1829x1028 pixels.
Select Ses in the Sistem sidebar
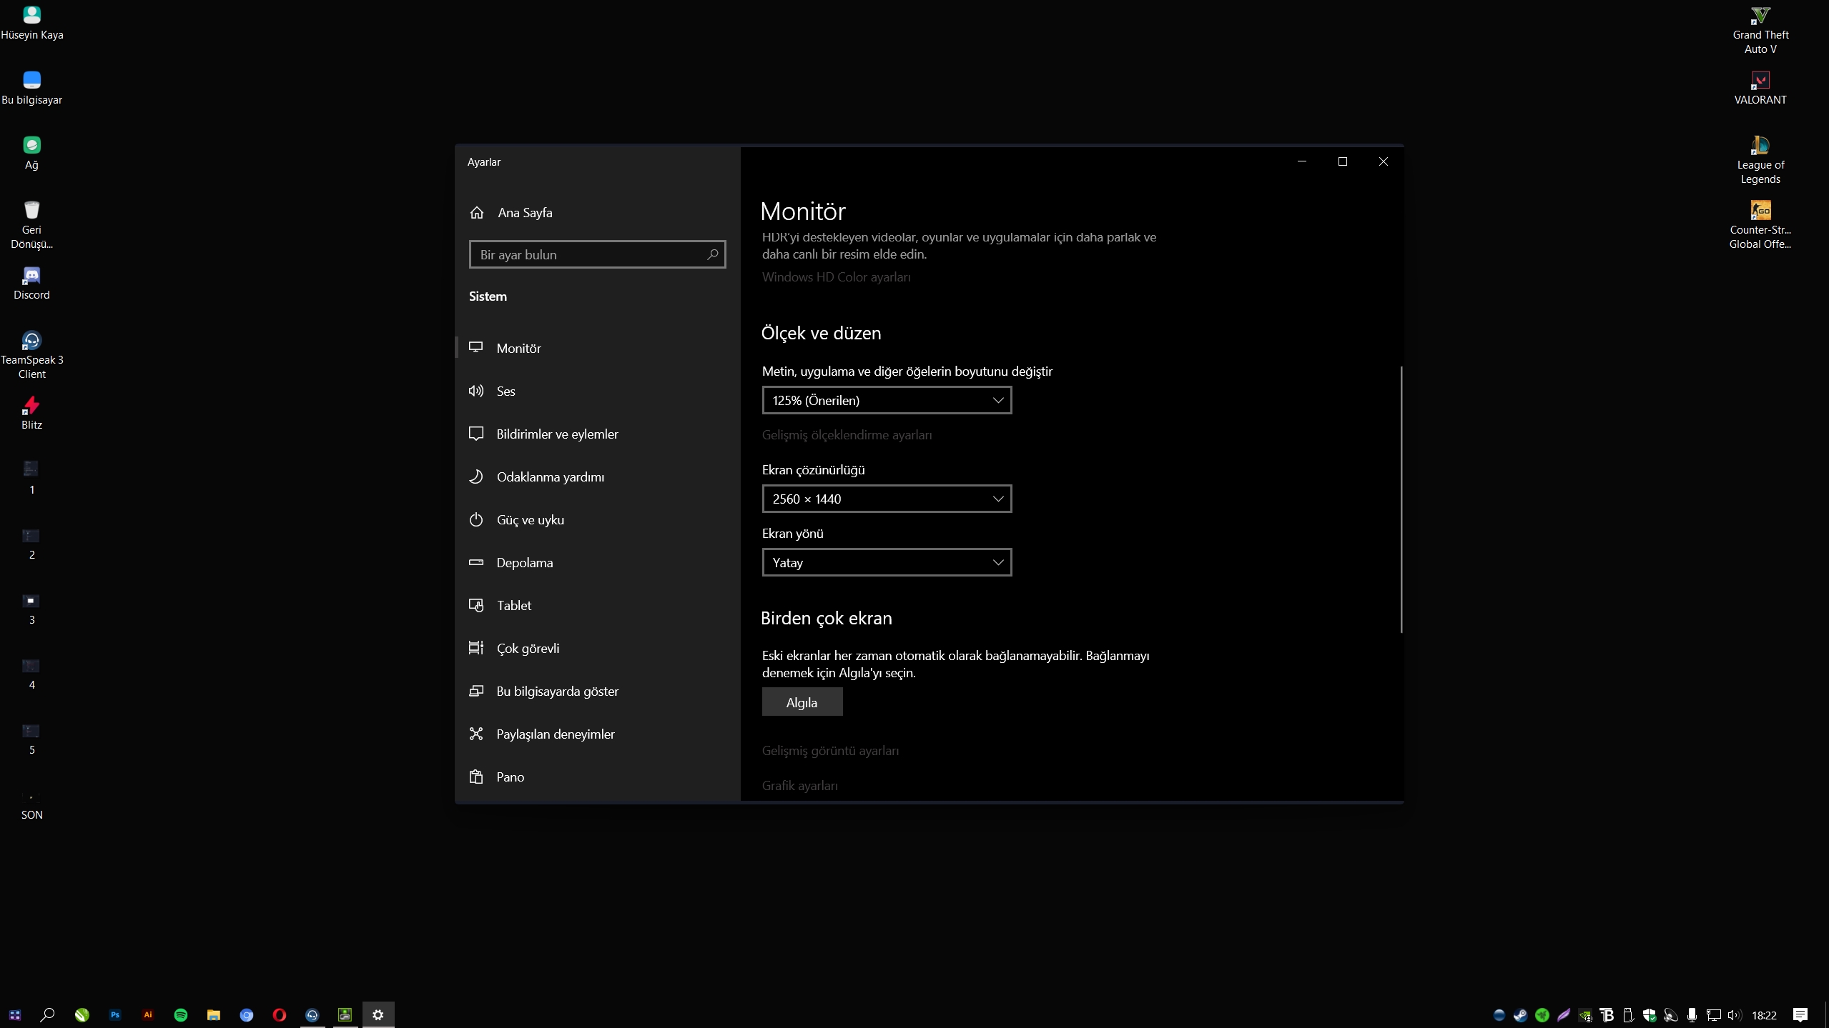506,391
